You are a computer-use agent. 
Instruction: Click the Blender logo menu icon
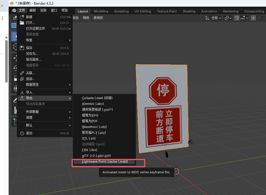tap(14, 10)
